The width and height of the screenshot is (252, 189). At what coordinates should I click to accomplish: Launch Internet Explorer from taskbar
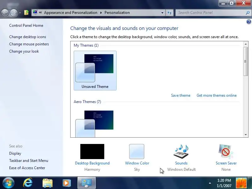point(28,183)
